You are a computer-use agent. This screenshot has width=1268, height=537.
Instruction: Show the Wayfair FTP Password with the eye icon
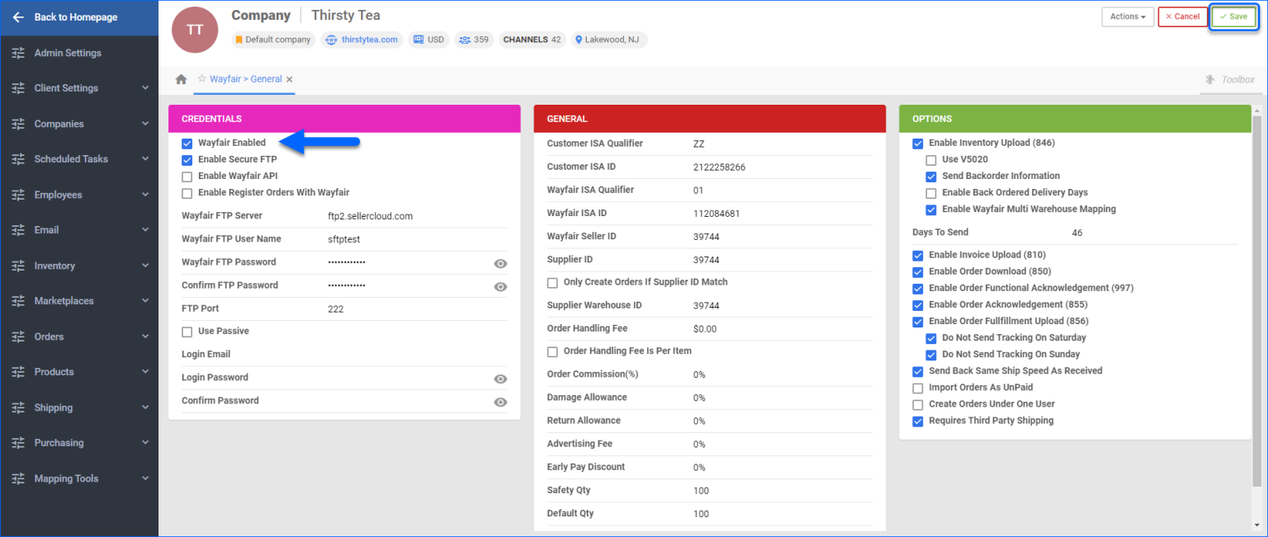(500, 263)
